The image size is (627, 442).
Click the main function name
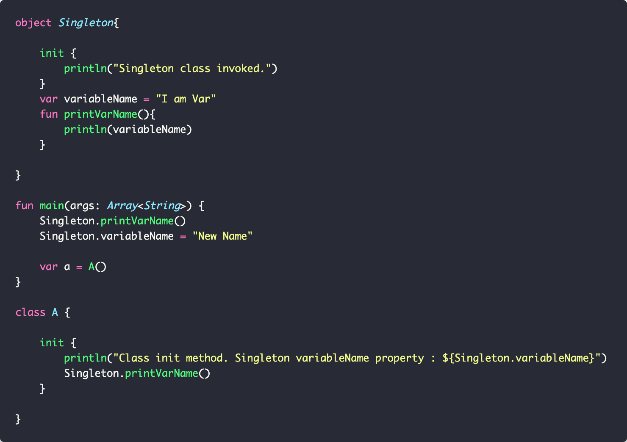(52, 206)
